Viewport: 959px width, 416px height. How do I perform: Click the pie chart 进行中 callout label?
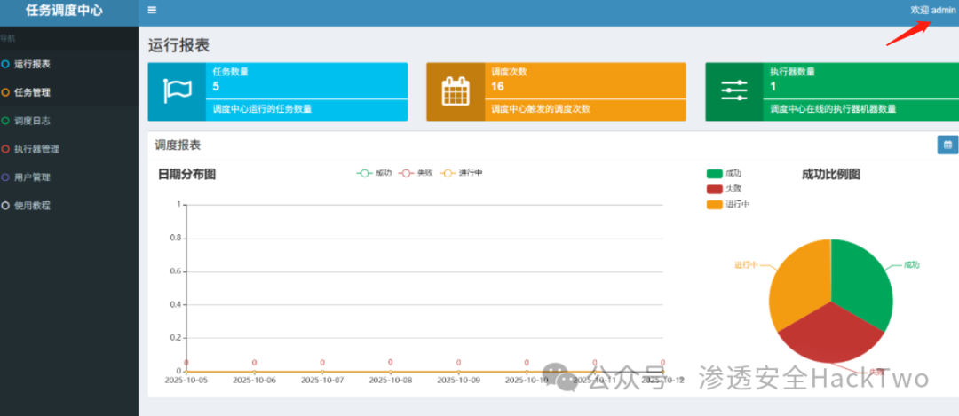click(x=746, y=265)
